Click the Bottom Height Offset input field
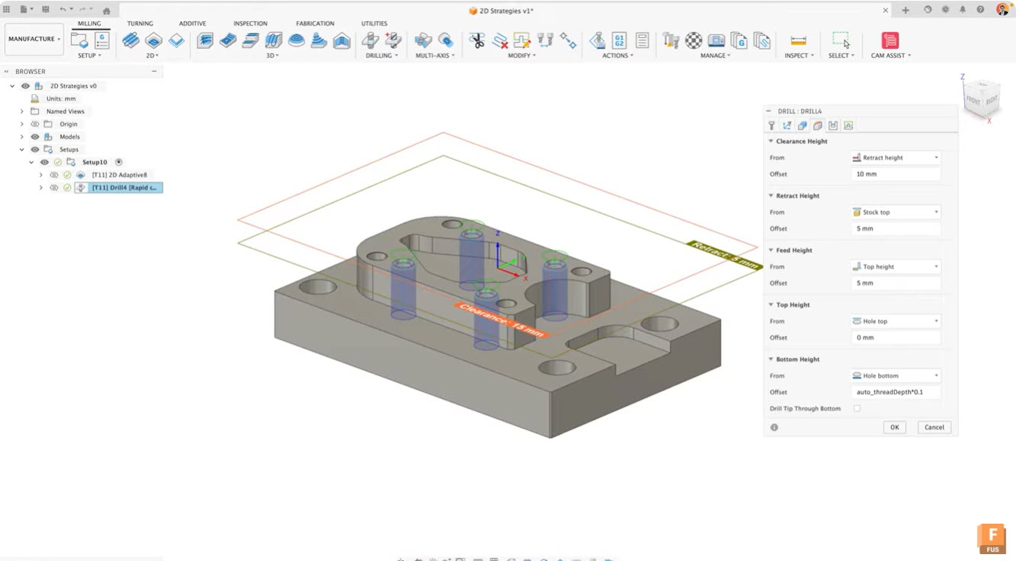Viewport: 1016px width, 561px height. tap(896, 392)
